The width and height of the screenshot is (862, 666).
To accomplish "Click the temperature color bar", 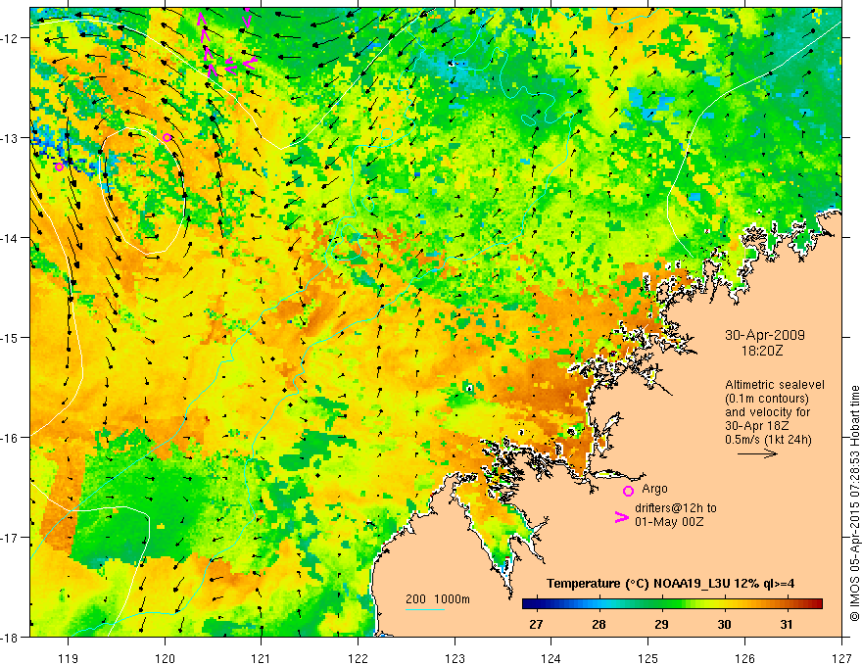I will (x=672, y=604).
